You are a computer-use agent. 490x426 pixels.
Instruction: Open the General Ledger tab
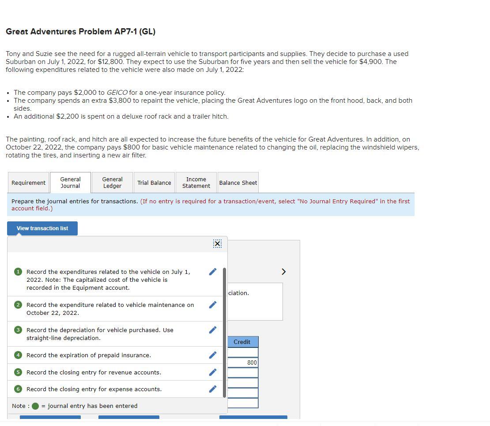click(112, 182)
